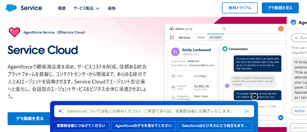
Task: Click the Customer ID 09883454
Action: tap(193, 61)
